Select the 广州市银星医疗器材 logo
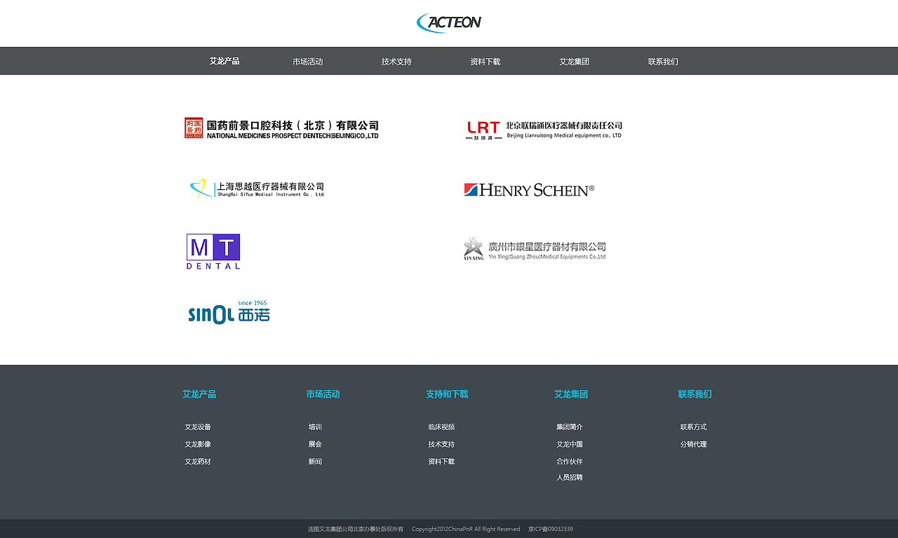The height and width of the screenshot is (538, 898). [535, 249]
